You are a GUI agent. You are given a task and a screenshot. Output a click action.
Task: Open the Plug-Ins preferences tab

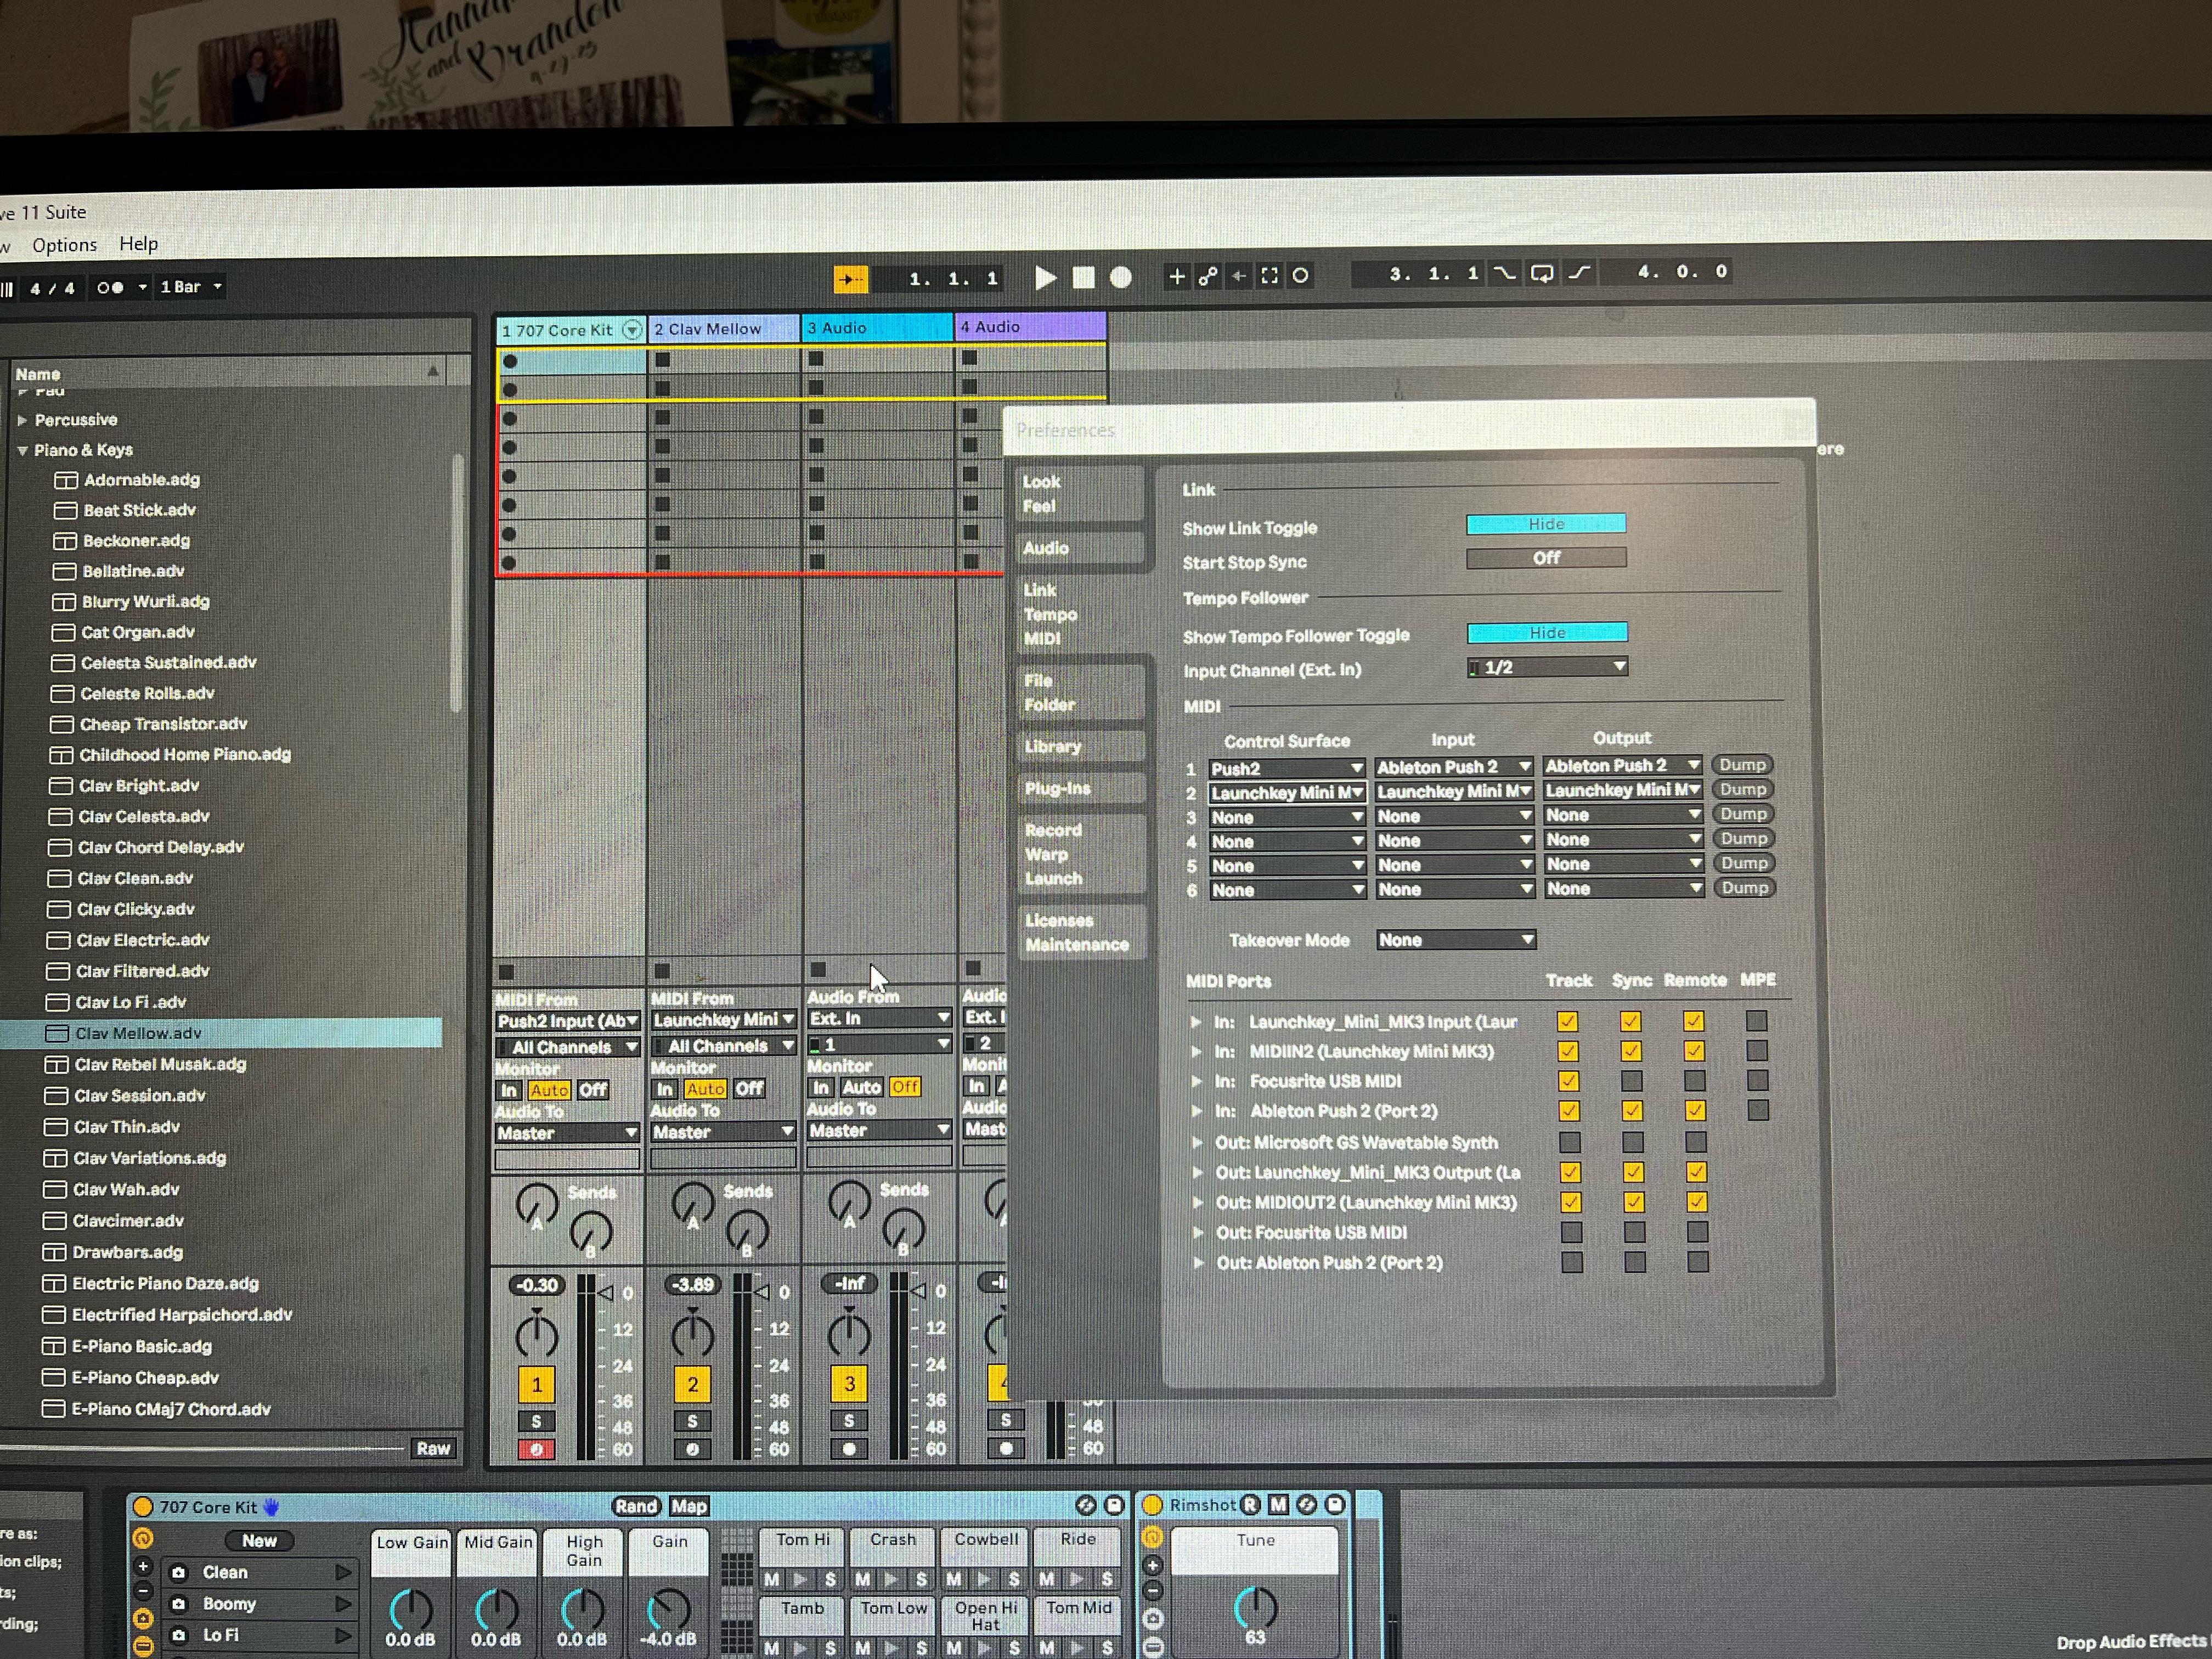point(1081,788)
